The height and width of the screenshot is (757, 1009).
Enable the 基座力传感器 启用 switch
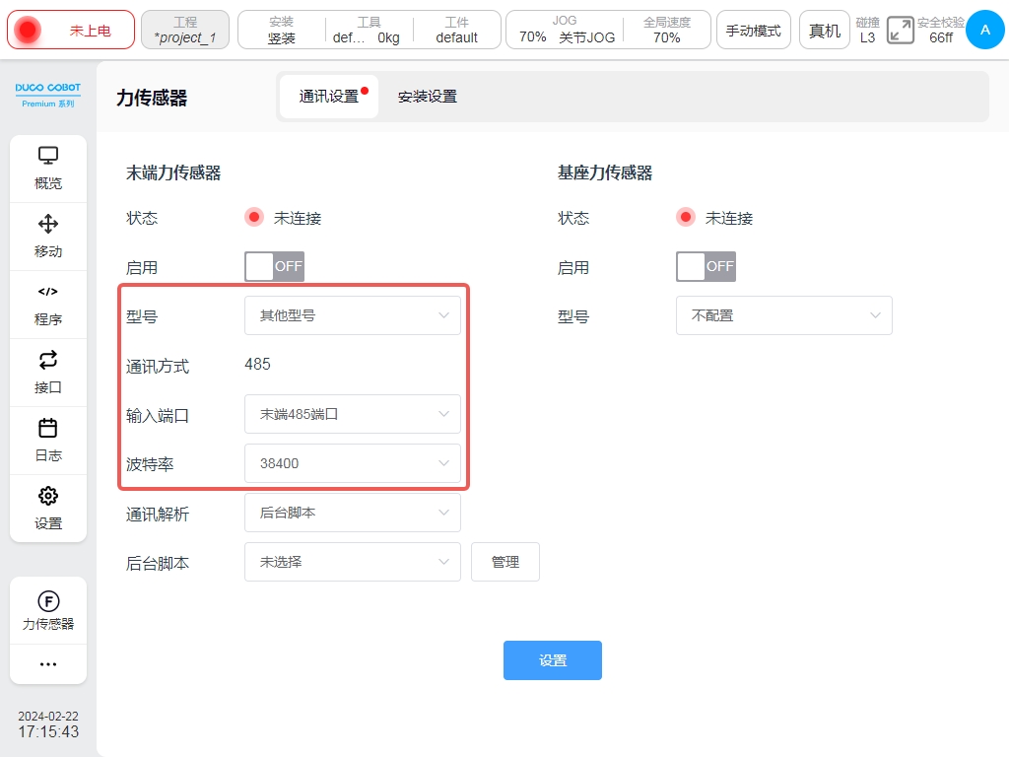click(x=706, y=266)
